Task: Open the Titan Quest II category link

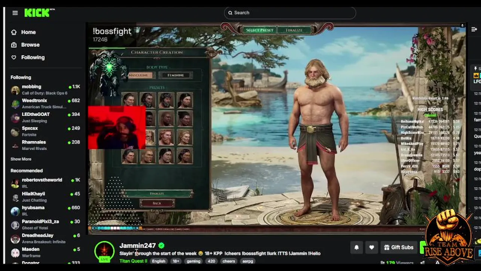Action: coord(133,261)
